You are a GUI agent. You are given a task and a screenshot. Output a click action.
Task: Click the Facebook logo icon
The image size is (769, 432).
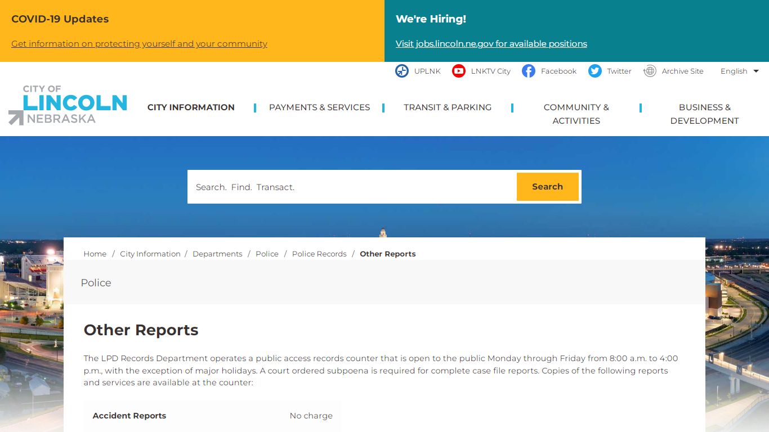coord(528,71)
